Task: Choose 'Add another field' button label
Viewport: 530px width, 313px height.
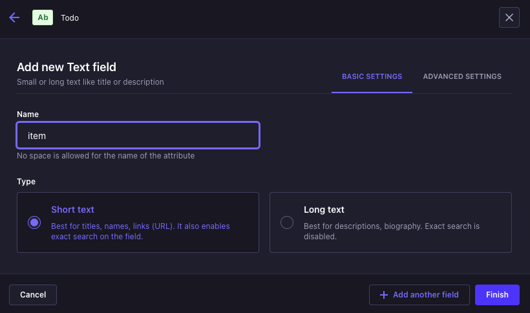Action: [425, 295]
